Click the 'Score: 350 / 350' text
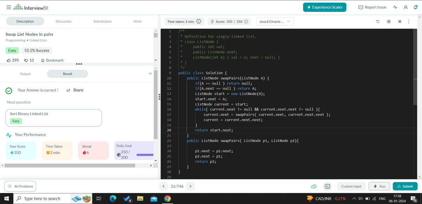This screenshot has width=422, height=204. (229, 21)
